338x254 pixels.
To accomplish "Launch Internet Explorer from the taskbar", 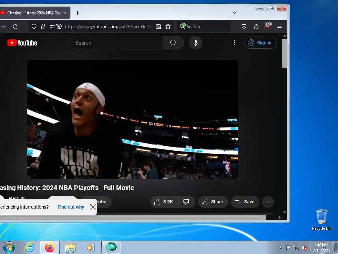I will 29,247.
